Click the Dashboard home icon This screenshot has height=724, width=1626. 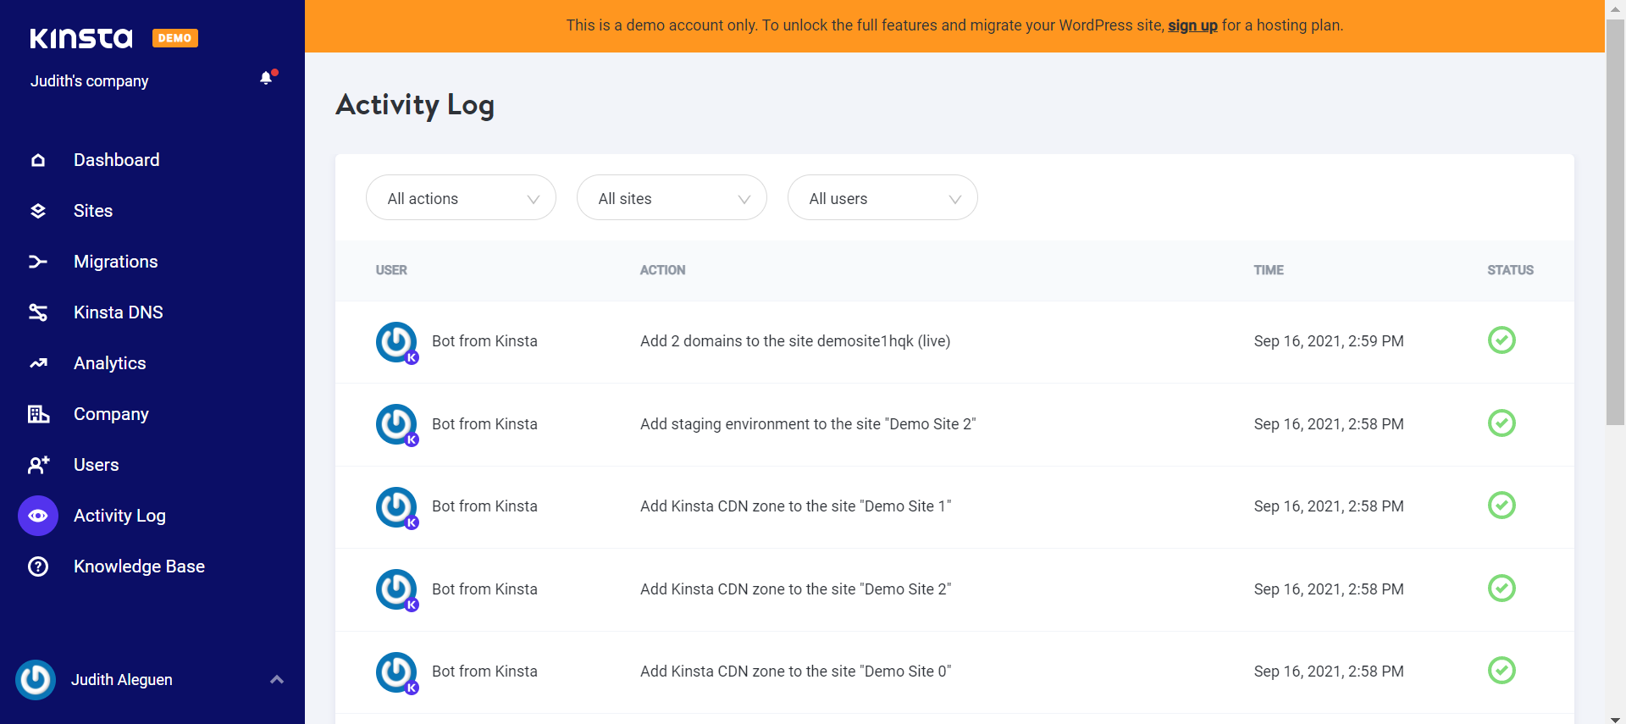[38, 160]
